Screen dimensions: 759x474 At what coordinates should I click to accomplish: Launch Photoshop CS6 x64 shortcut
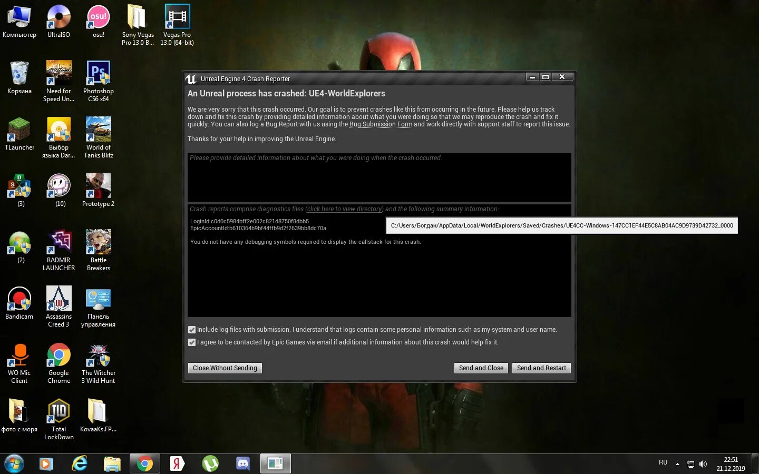98,81
